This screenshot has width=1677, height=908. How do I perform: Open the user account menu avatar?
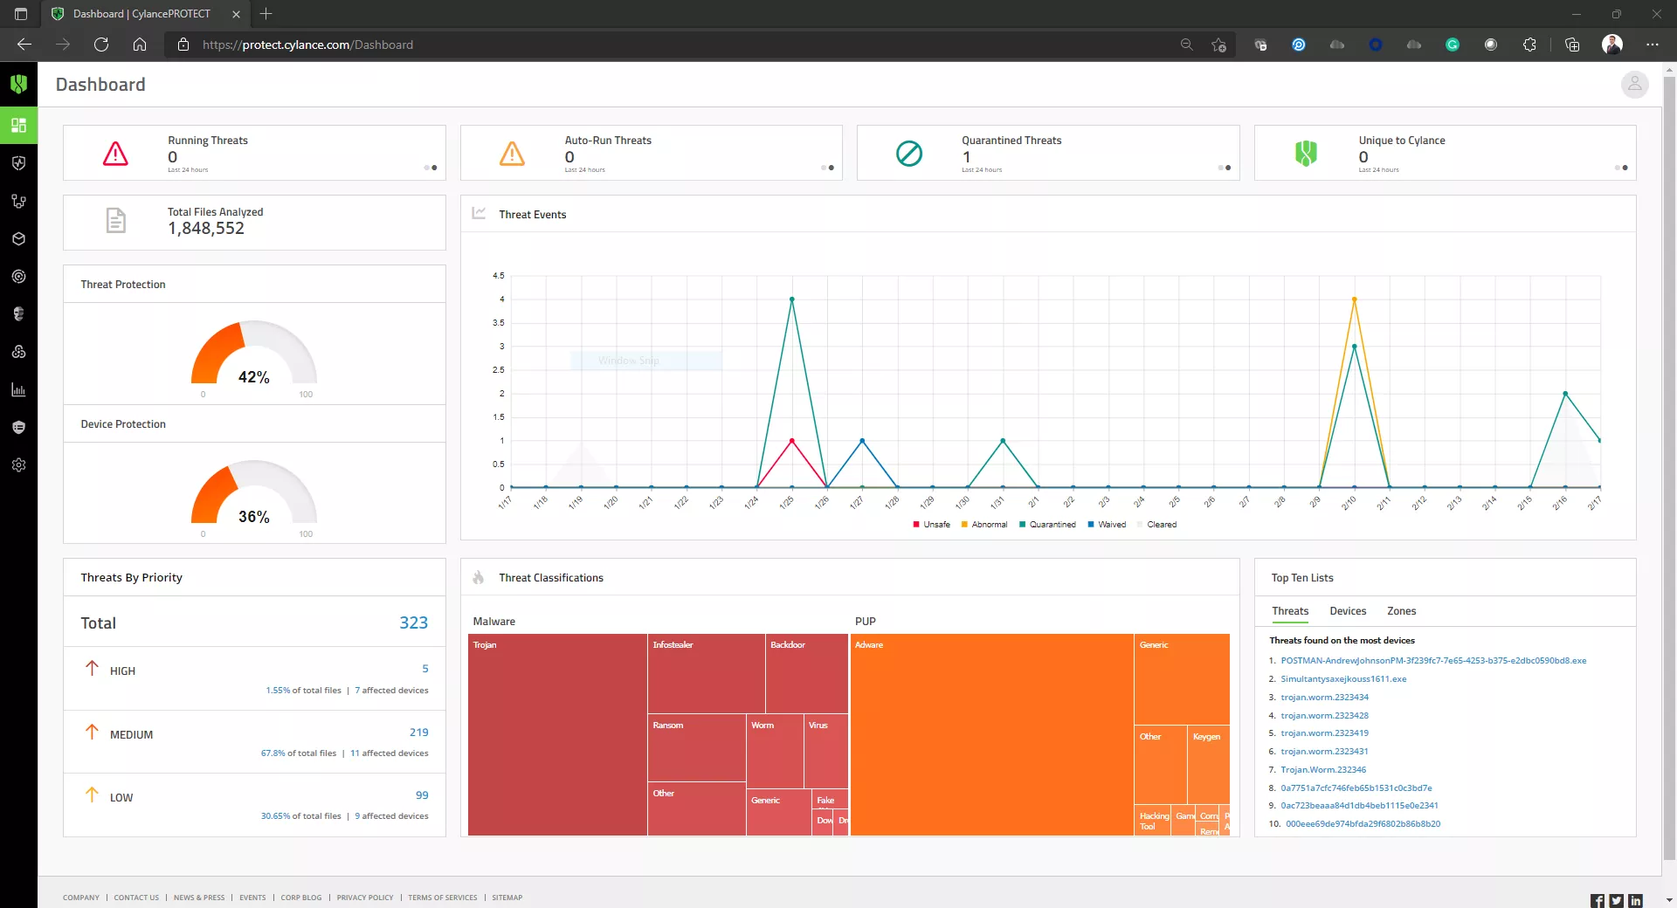click(x=1634, y=85)
